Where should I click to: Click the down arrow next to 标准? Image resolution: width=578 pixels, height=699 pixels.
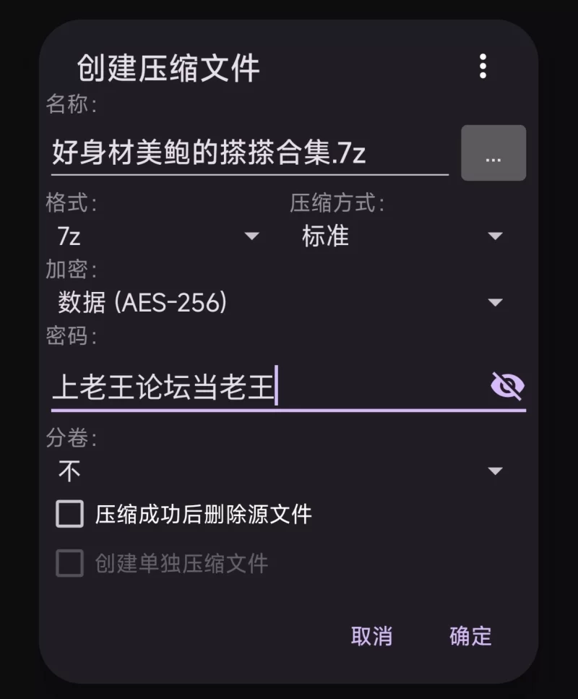click(495, 236)
